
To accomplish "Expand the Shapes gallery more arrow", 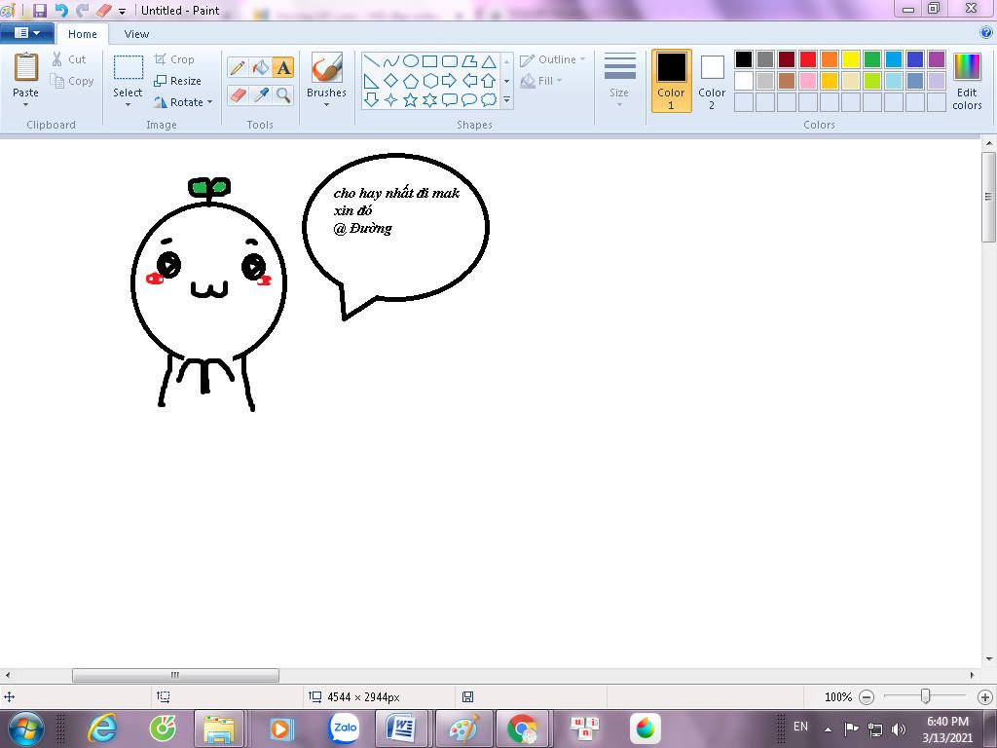I will [x=506, y=100].
